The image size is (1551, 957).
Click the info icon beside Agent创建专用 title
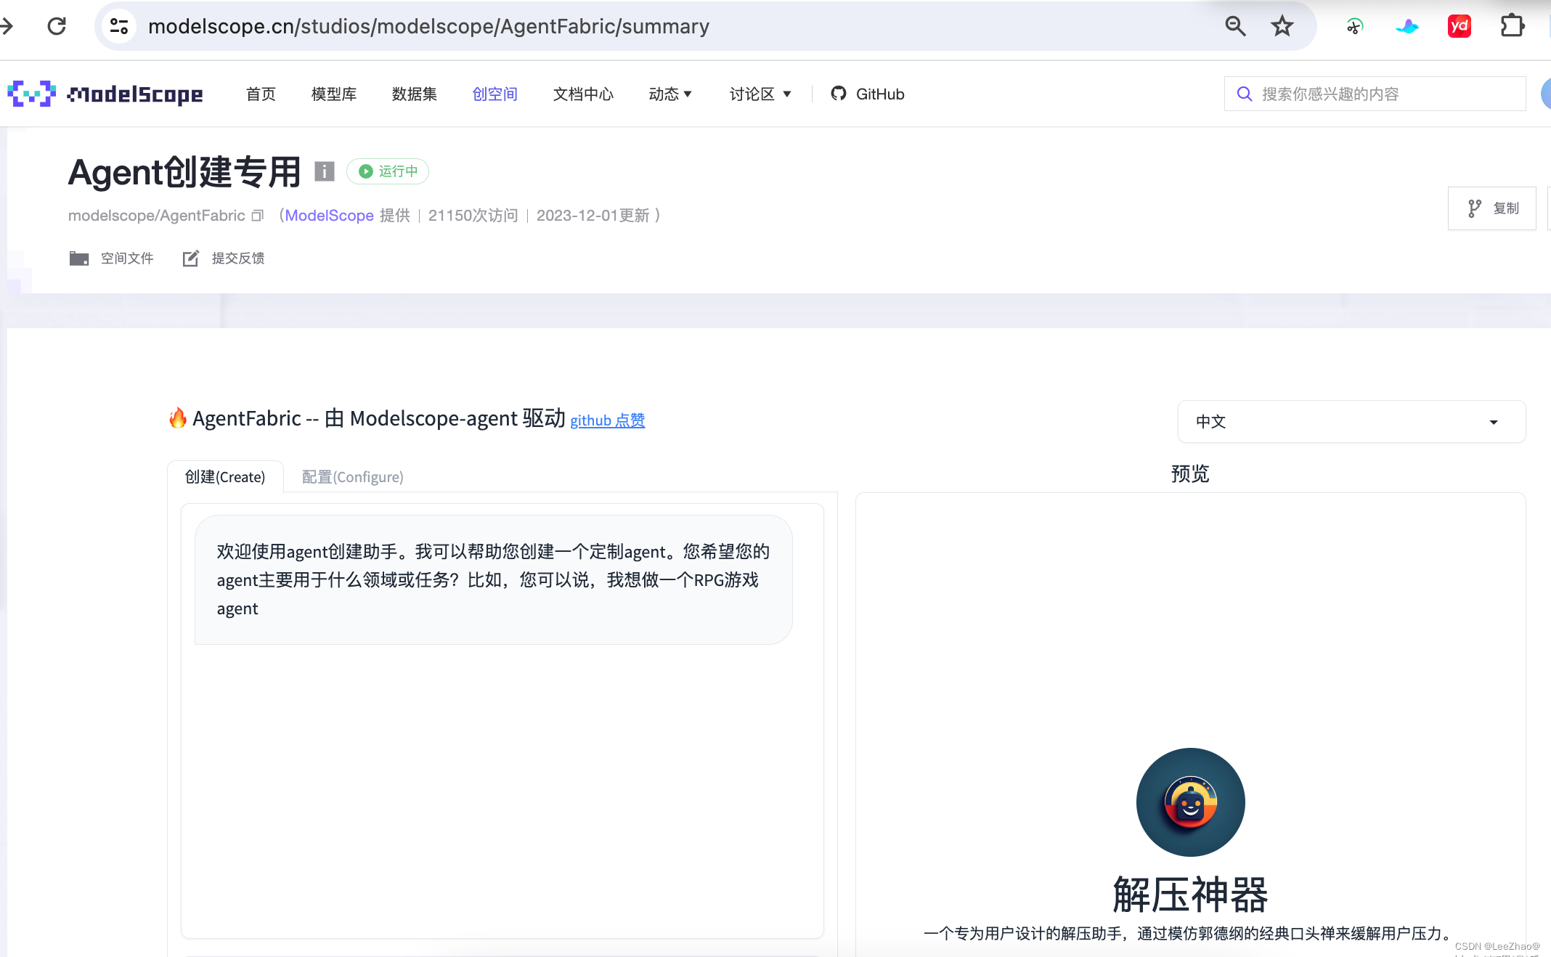pos(324,171)
